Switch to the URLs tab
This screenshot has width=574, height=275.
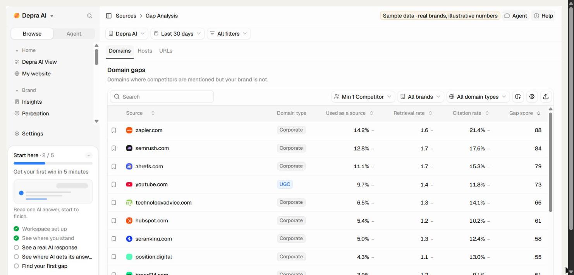click(165, 51)
